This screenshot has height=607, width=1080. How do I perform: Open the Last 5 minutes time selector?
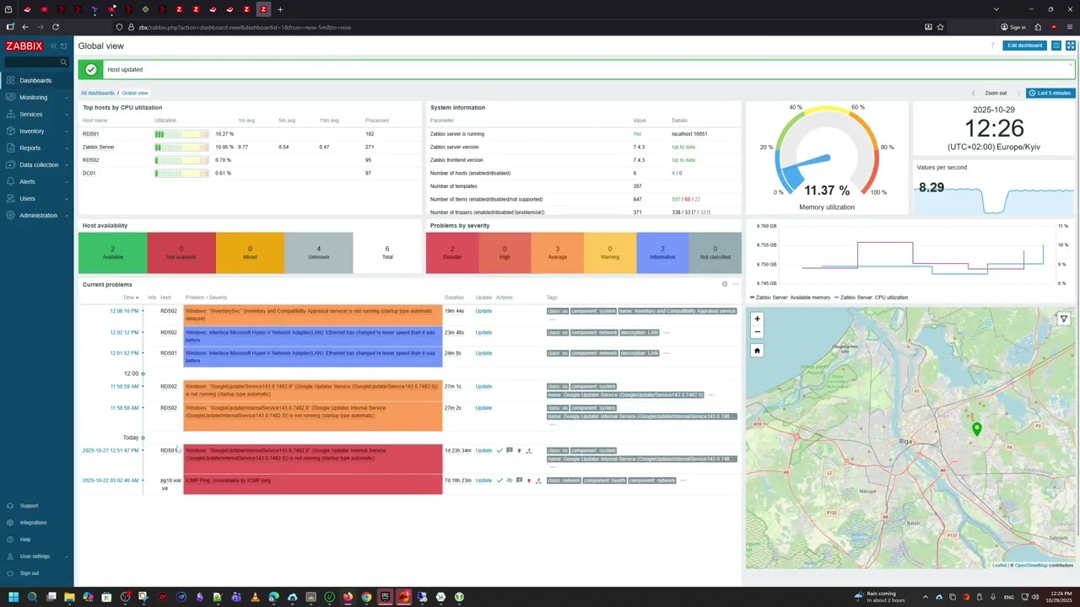1050,93
